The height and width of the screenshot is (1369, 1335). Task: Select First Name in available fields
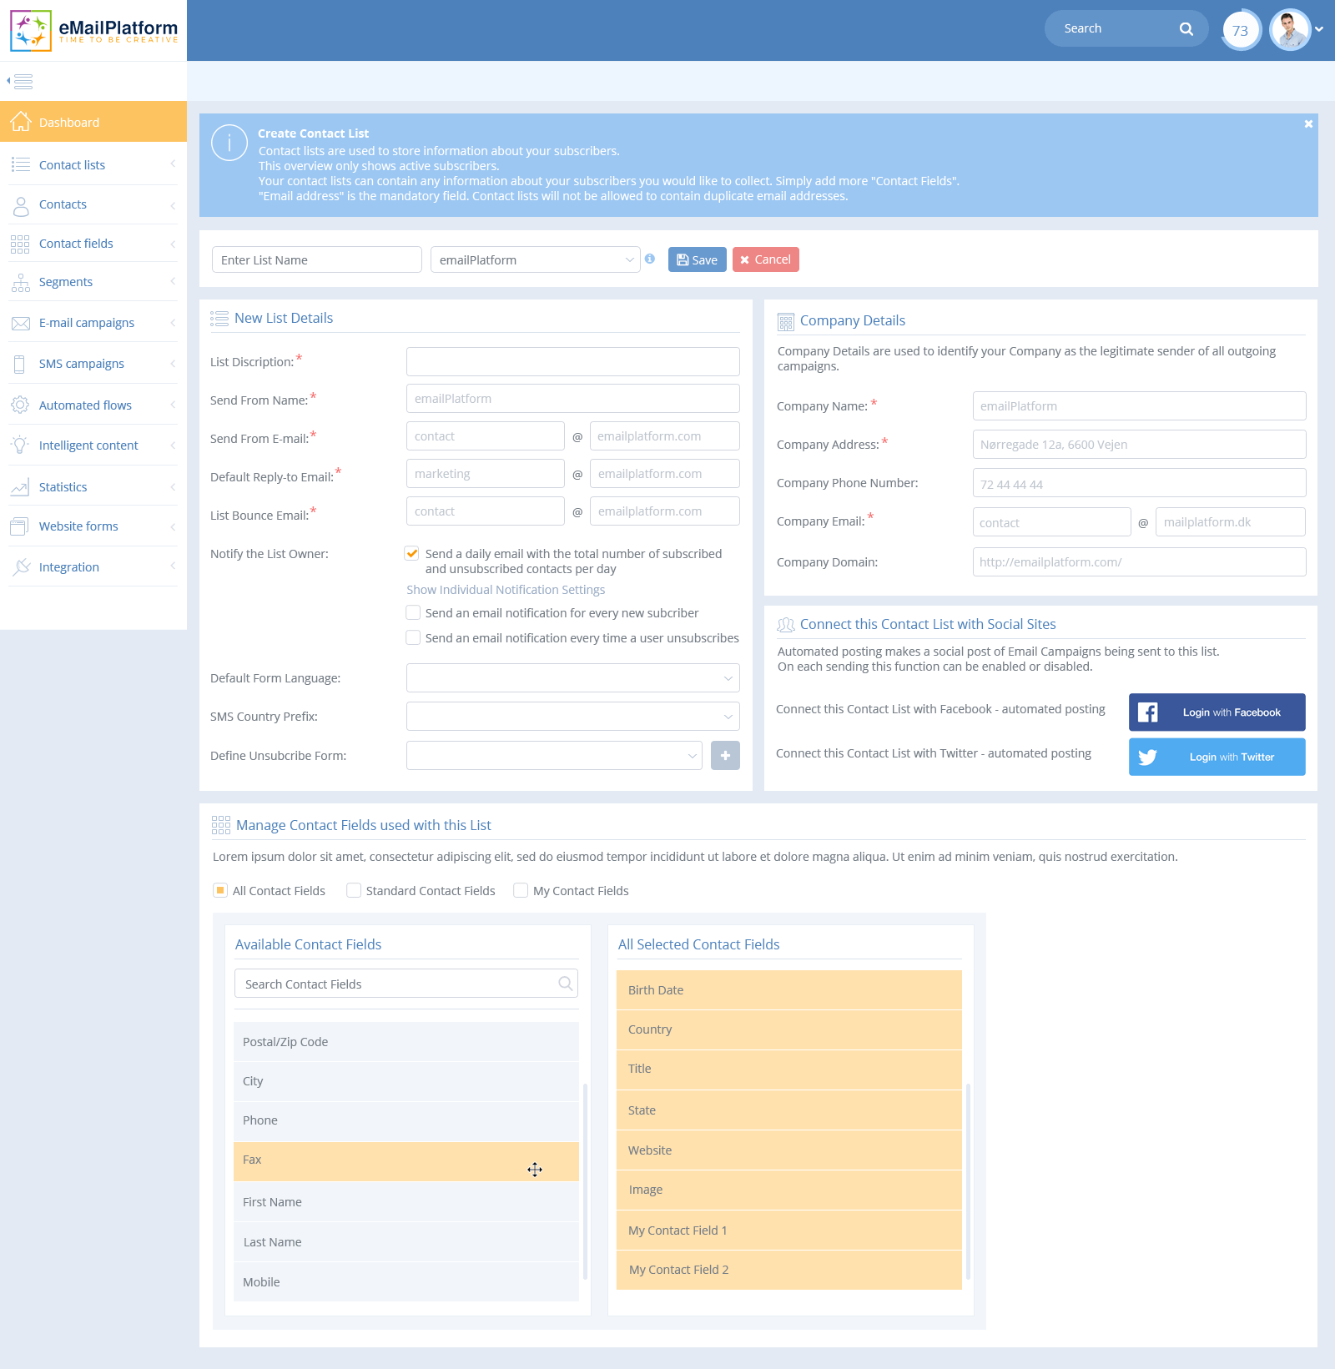[x=406, y=1202]
